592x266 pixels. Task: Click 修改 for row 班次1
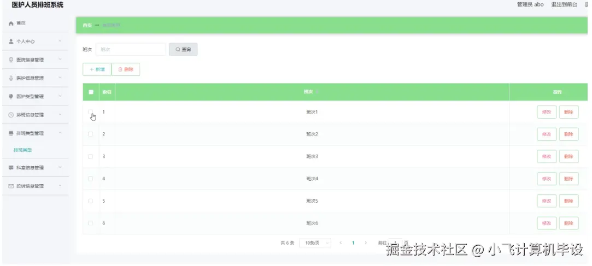(547, 112)
